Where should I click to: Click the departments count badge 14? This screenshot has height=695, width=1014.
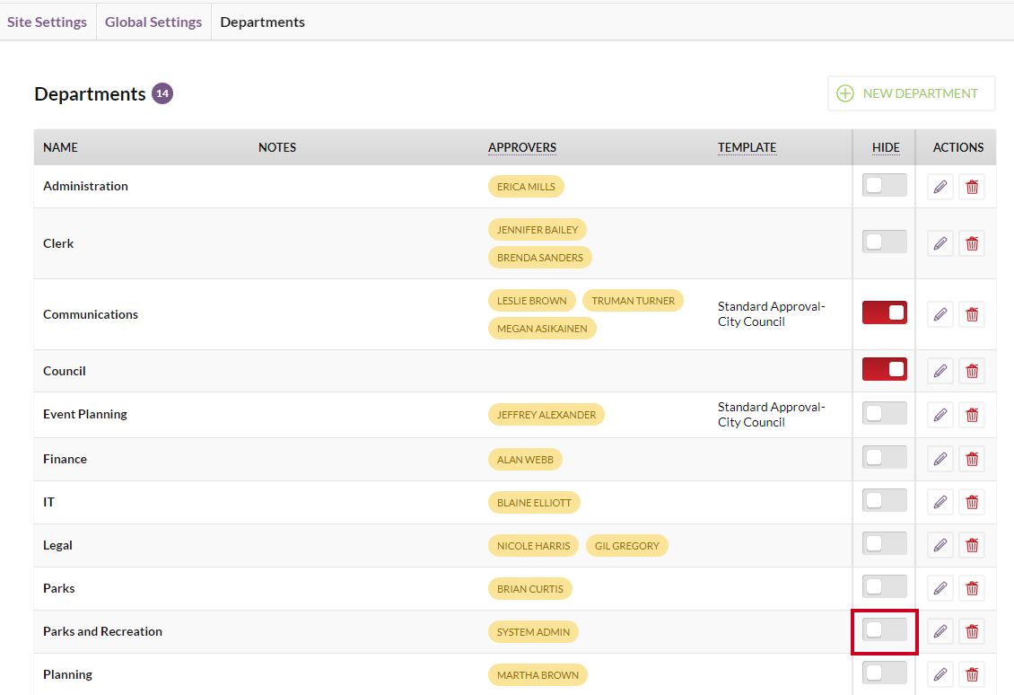pyautogui.click(x=162, y=93)
